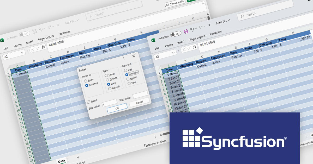Screen dimensions: 313x164
Task: Click the fx Insert Function icon in the left window
Action: (x=43, y=47)
